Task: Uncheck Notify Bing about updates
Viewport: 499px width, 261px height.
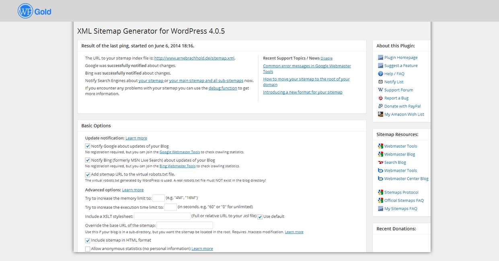Action: point(88,161)
